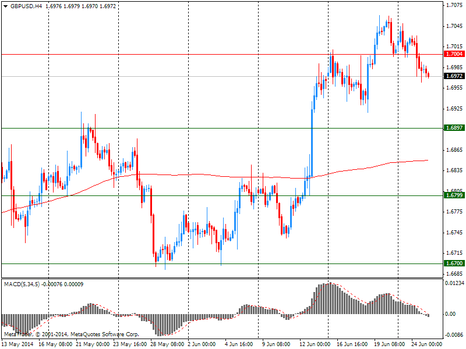Select the 24 Jun 00:00 time label
The height and width of the screenshot is (349, 466).
(427, 344)
